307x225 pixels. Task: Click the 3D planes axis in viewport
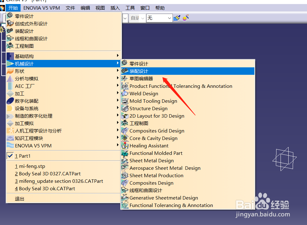tap(285, 159)
